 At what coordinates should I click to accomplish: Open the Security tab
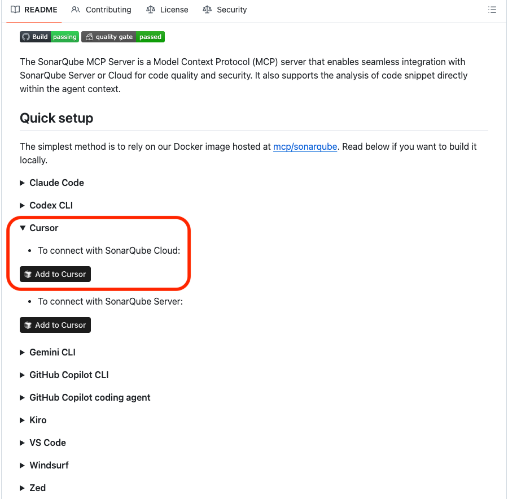click(231, 10)
